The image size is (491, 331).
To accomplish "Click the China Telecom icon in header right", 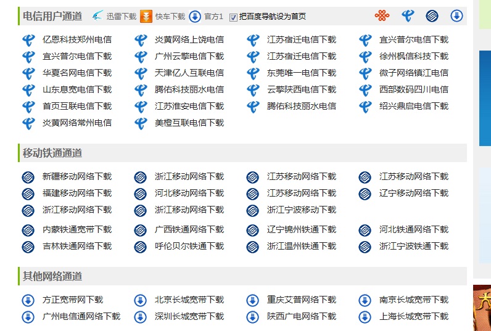I will [x=408, y=16].
